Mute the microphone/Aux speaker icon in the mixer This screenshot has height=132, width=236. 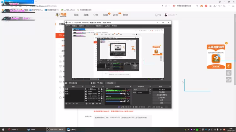[x=124, y=94]
